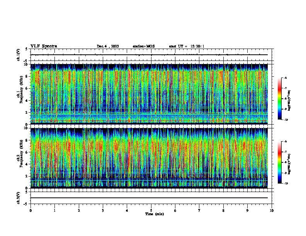Click time axis tick label "2"
The height and width of the screenshot is (236, 306).
tap(79, 211)
